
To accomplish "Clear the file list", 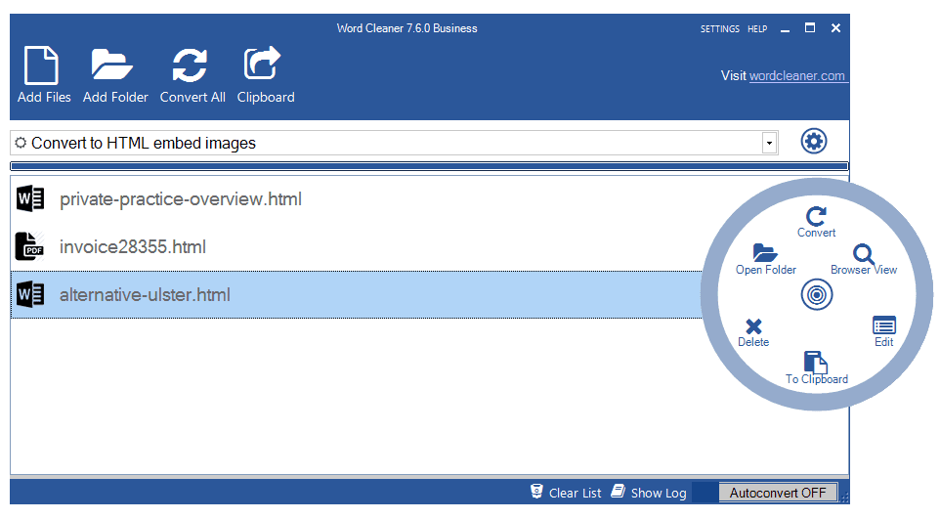I will coord(566,493).
